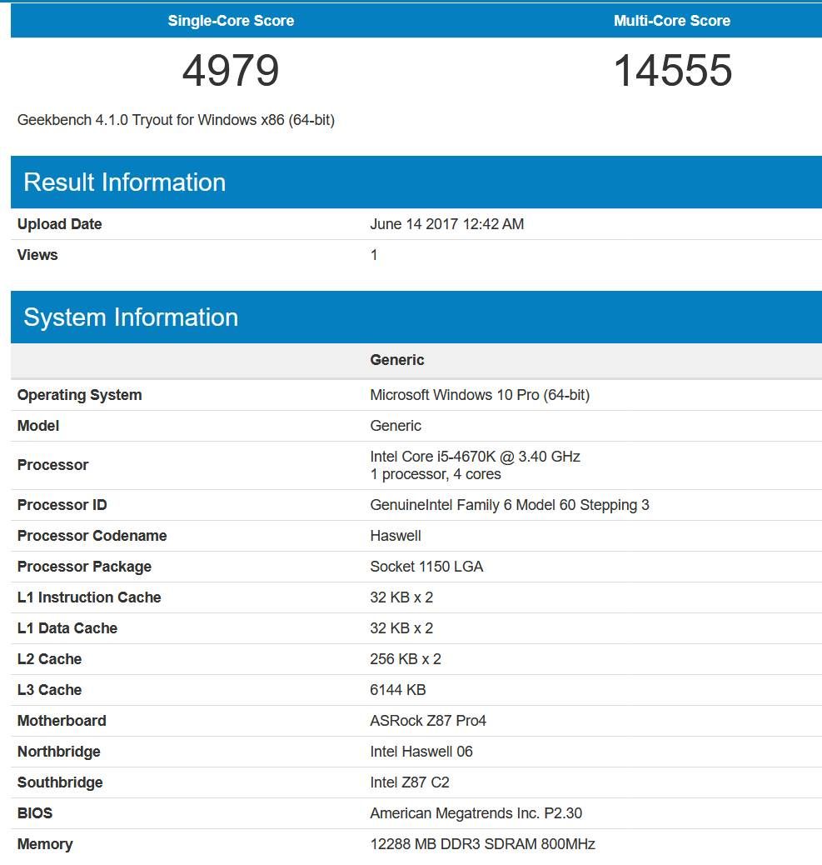Select GenuineIntel Family 6 Model 60 Stepping 3
The width and height of the screenshot is (822, 865).
pos(510,505)
